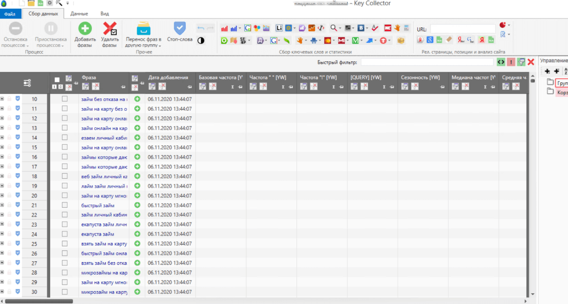The width and height of the screenshot is (568, 304).
Task: Open the Файл menu
Action: click(x=10, y=14)
